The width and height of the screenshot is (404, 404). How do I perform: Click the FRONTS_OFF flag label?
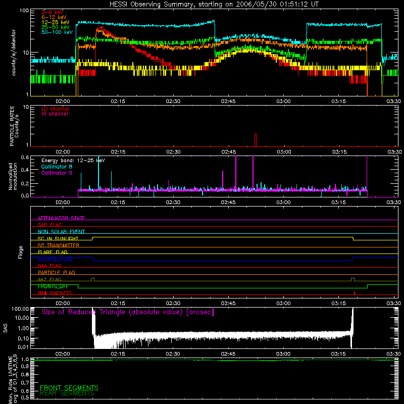53,286
